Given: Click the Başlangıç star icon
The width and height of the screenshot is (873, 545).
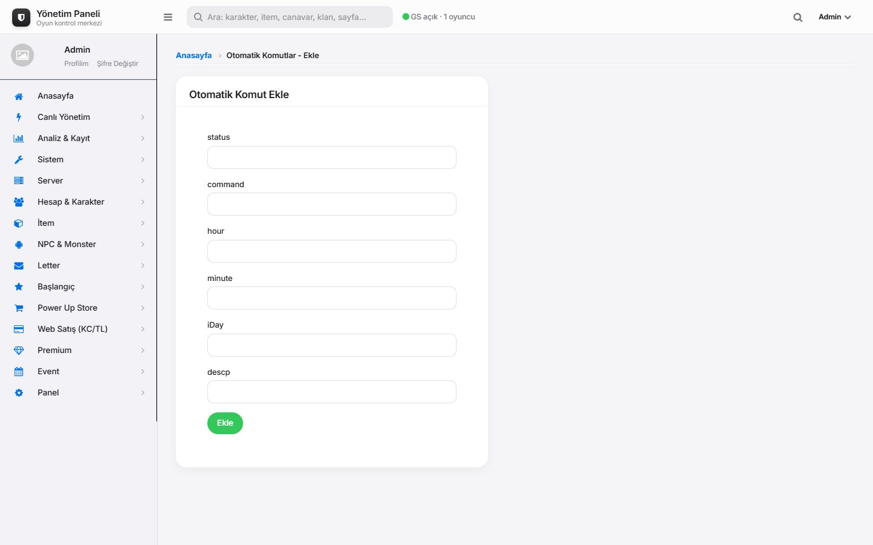Looking at the screenshot, I should click(19, 287).
